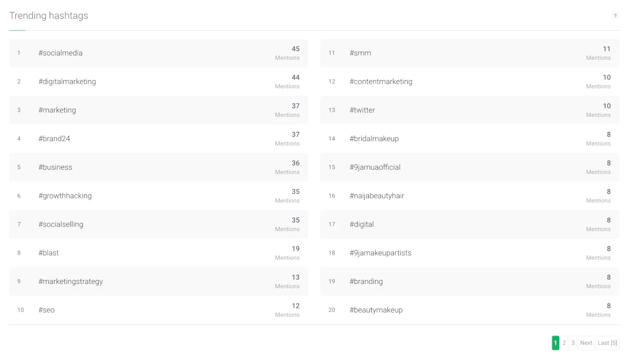The height and width of the screenshot is (361, 628).
Task: Select the #twitter hashtag
Action: pyautogui.click(x=362, y=110)
